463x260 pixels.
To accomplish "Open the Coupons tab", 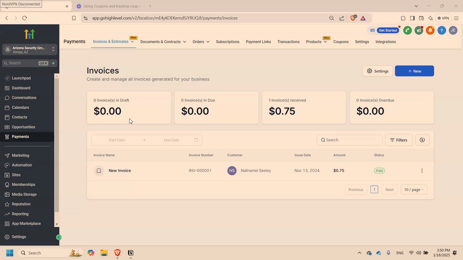I will click(341, 42).
